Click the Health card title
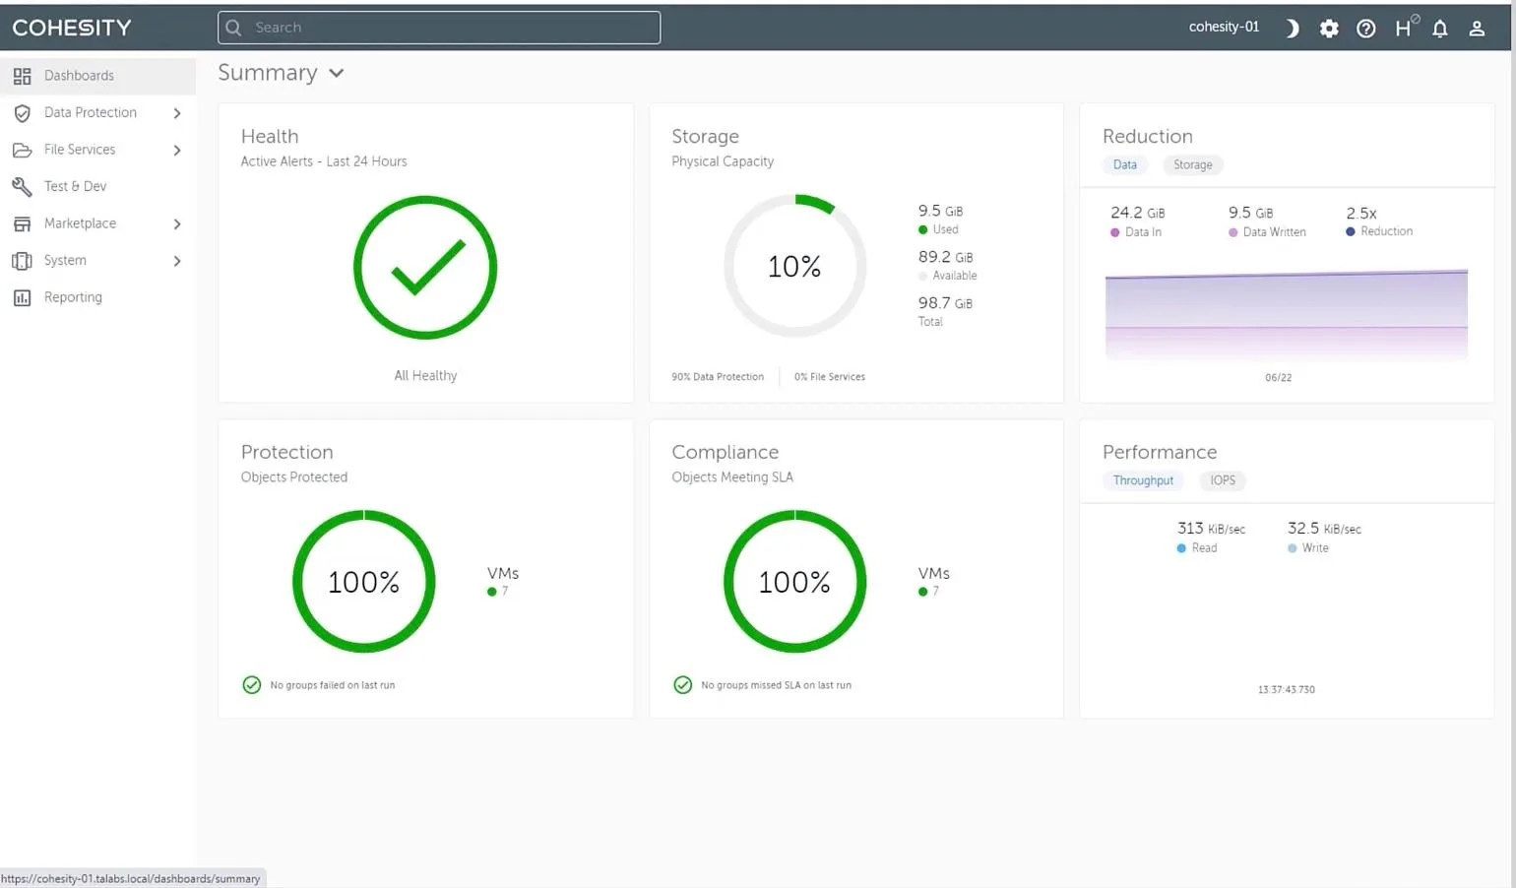 click(x=270, y=137)
